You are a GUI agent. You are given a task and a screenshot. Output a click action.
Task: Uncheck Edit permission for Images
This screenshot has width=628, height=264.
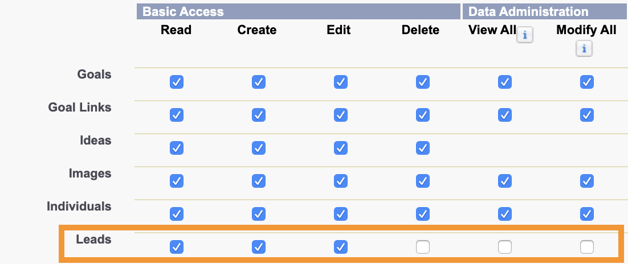pyautogui.click(x=340, y=181)
